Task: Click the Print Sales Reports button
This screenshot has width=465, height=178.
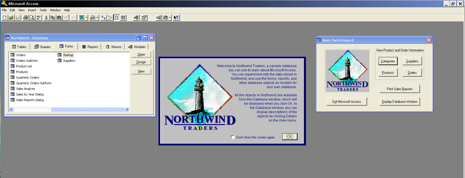Action: pos(400,89)
